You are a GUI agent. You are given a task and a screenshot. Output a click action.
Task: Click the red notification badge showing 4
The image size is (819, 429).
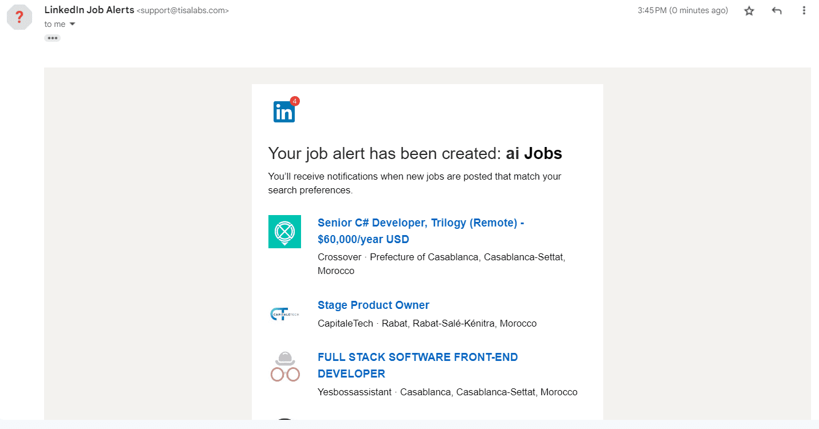[x=294, y=101]
